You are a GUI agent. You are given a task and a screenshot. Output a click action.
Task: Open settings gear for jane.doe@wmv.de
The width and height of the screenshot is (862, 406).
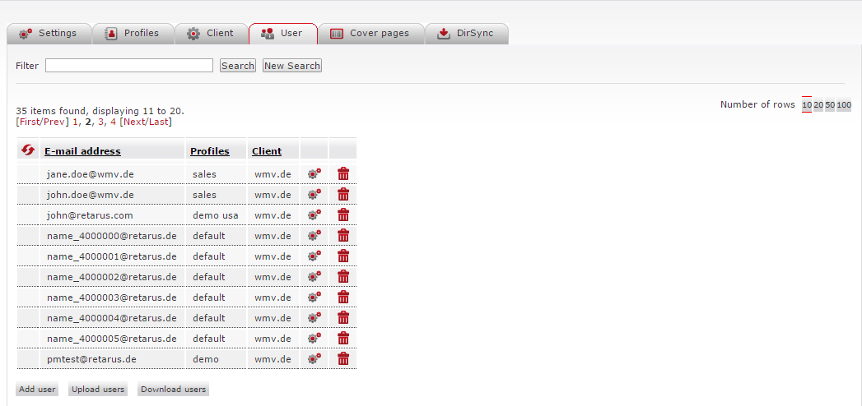tap(314, 173)
